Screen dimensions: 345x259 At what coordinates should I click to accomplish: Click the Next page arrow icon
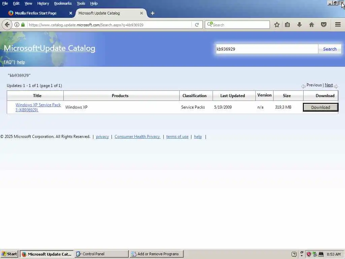pyautogui.click(x=336, y=86)
